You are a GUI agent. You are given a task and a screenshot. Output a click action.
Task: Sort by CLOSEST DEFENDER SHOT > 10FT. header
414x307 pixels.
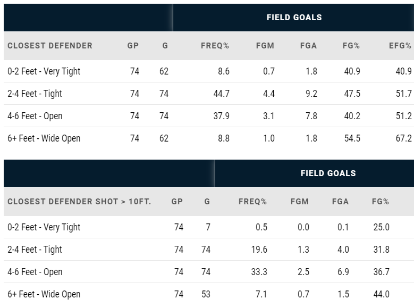pos(79,202)
